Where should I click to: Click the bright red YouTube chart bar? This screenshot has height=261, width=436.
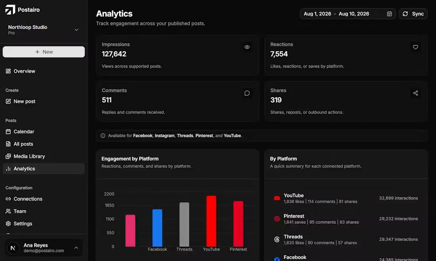click(x=211, y=221)
